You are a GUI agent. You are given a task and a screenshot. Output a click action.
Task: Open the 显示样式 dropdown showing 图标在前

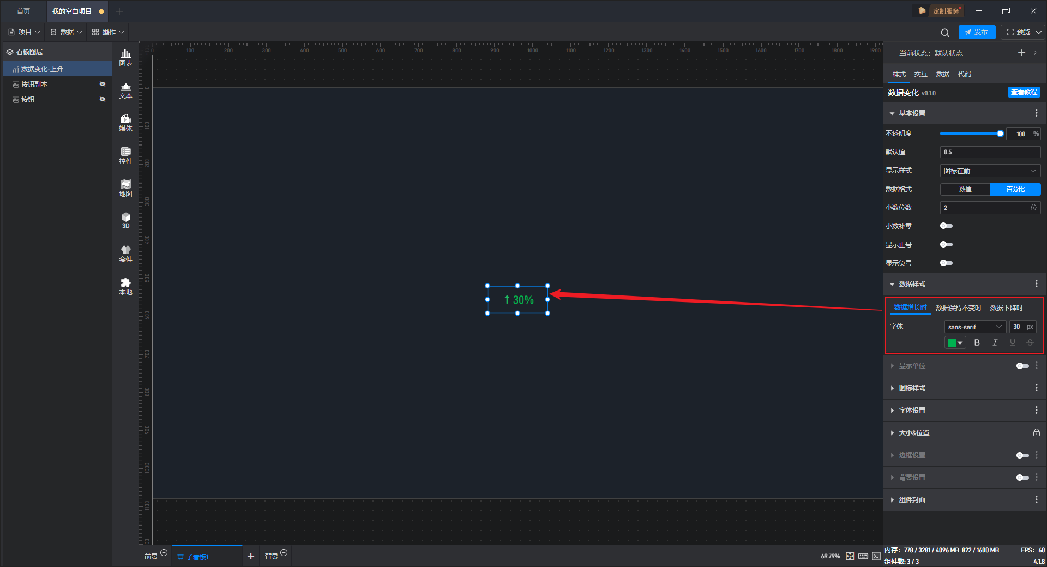990,171
